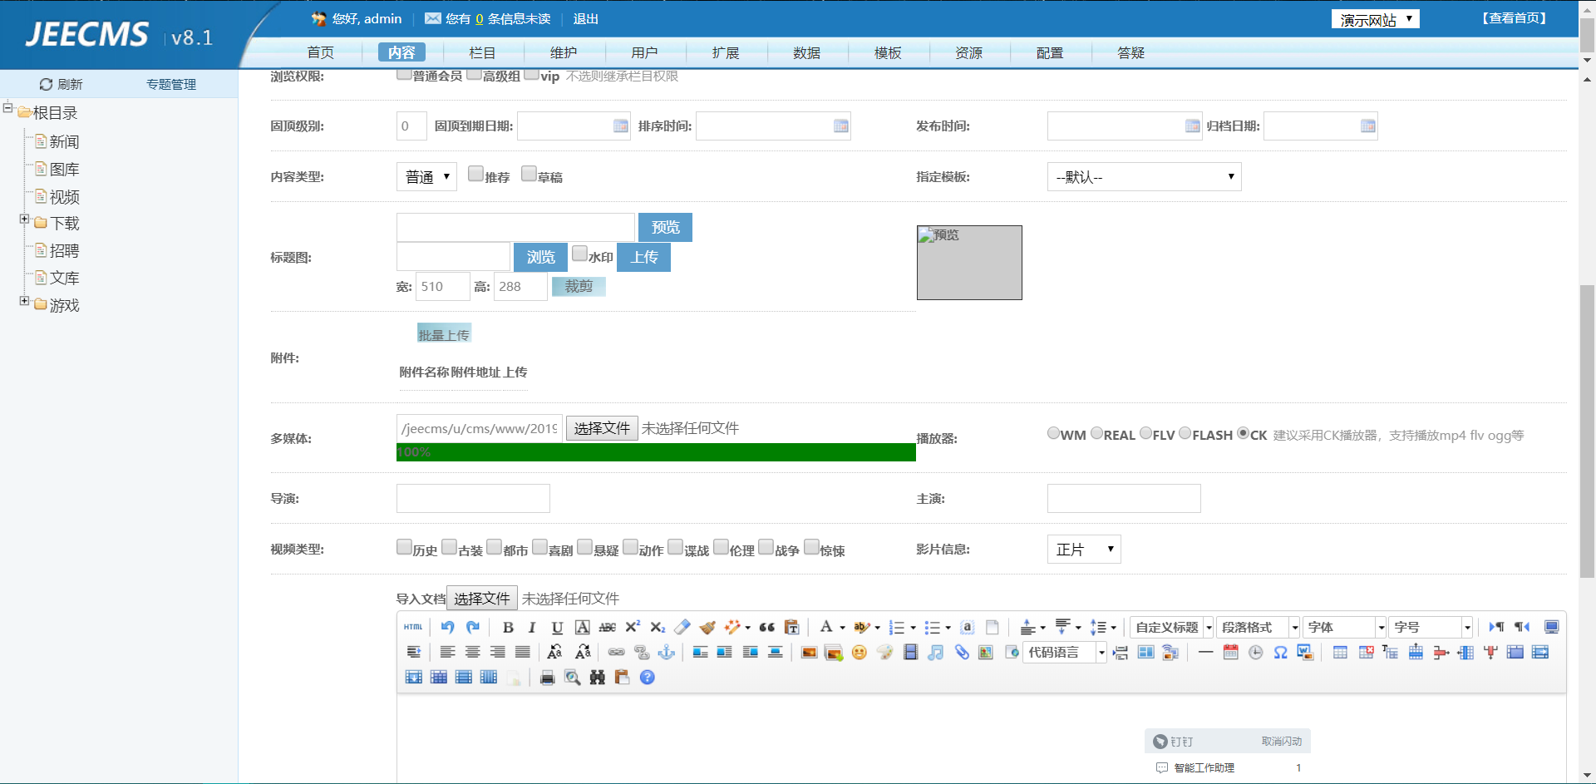Apply bold formatting
The image size is (1596, 784).
508,627
